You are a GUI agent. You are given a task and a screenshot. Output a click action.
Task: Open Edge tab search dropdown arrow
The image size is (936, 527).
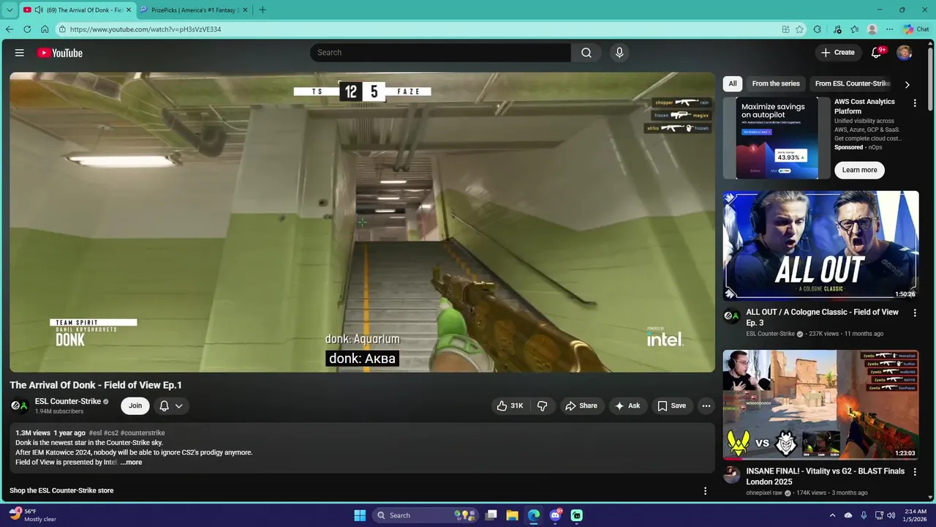(x=10, y=10)
